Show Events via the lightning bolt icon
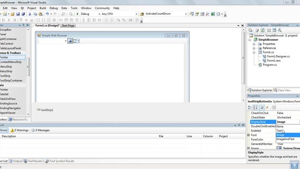This screenshot has height=169, width=300. coord(267,108)
